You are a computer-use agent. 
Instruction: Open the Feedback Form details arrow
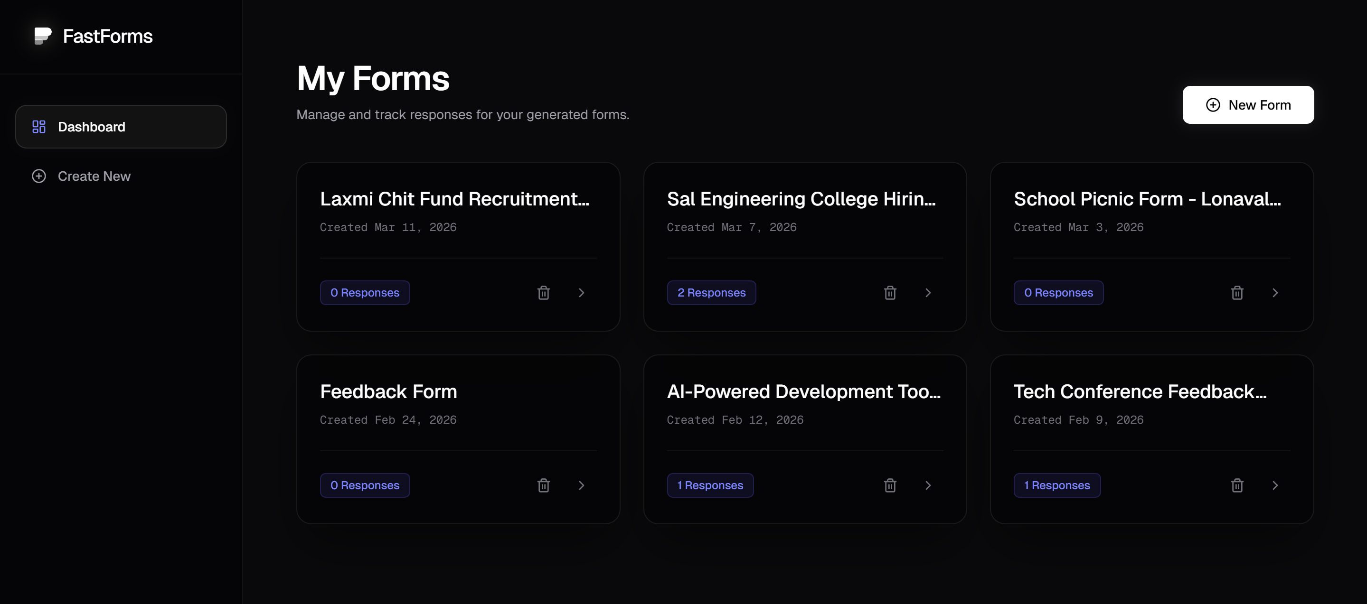(x=582, y=485)
